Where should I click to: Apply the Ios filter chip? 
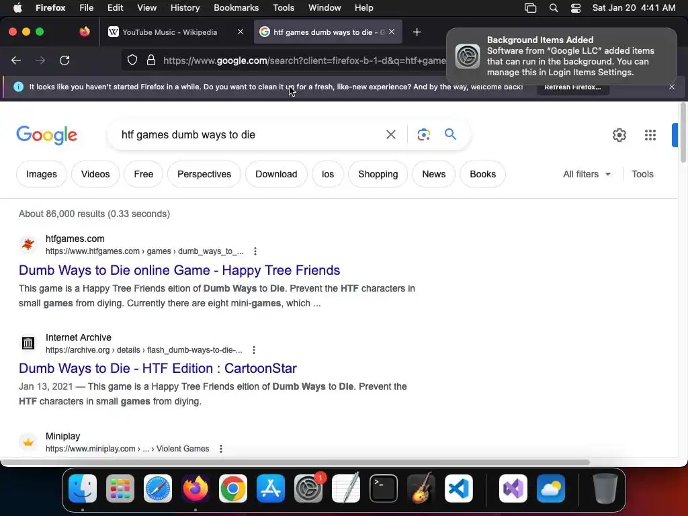click(328, 174)
